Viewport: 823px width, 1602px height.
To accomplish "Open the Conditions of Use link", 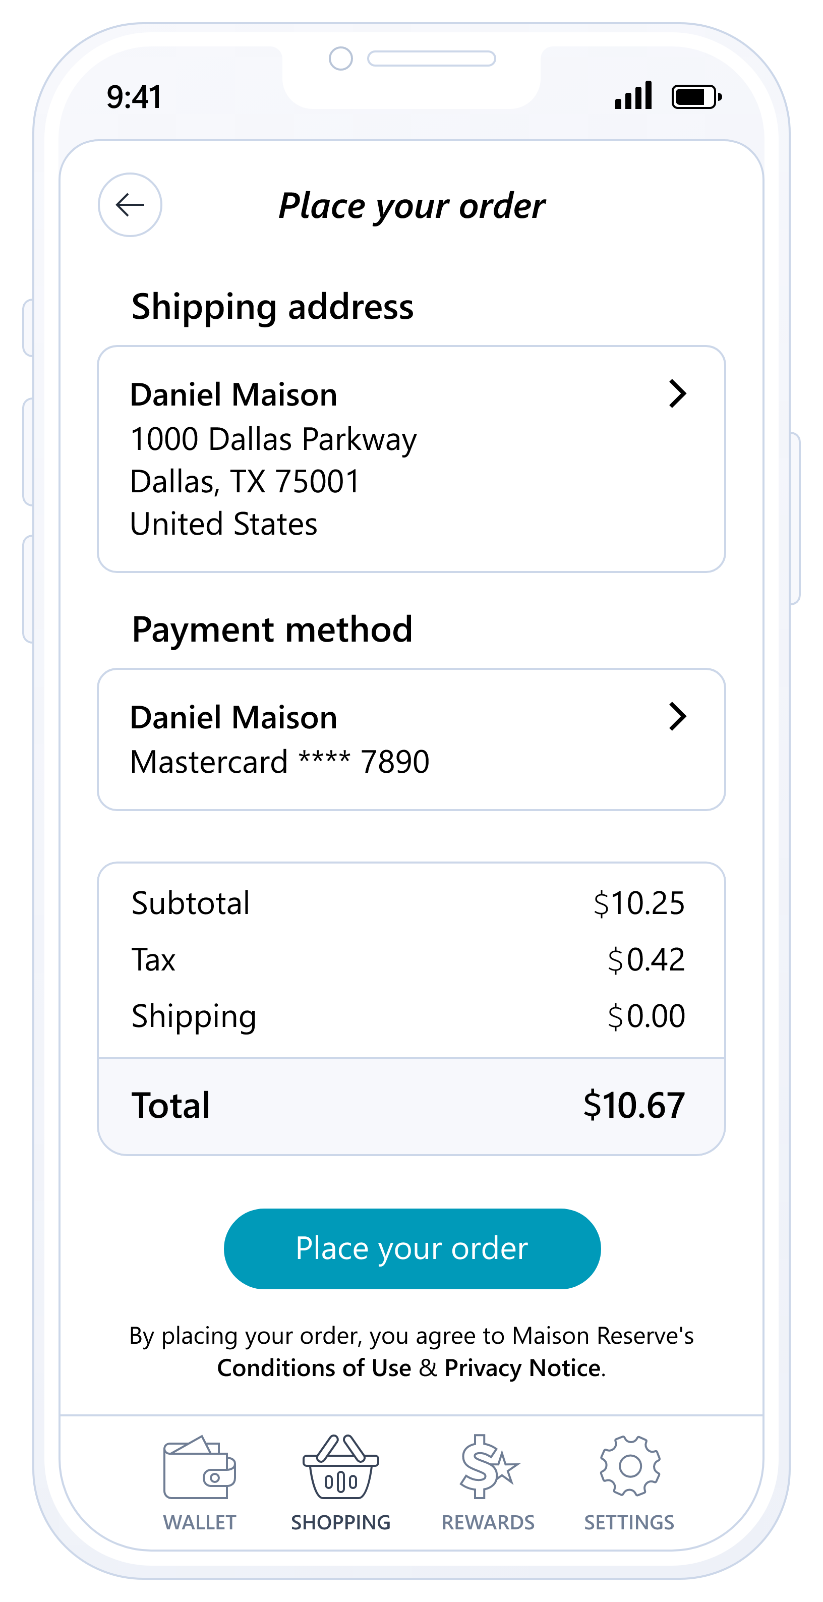I will tap(314, 1368).
